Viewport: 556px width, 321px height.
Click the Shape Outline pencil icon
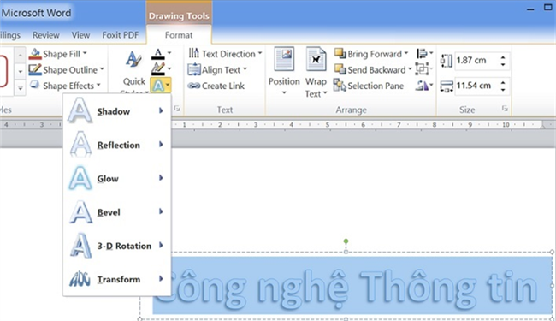pyautogui.click(x=35, y=69)
